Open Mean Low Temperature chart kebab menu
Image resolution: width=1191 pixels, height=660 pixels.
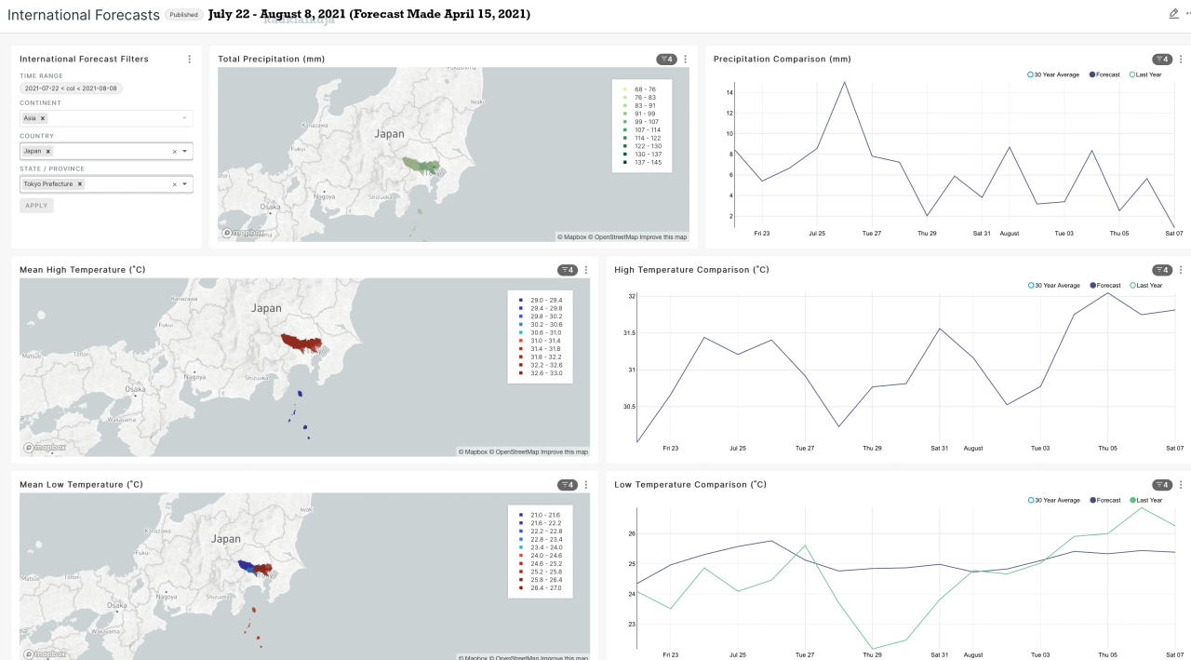(x=586, y=485)
